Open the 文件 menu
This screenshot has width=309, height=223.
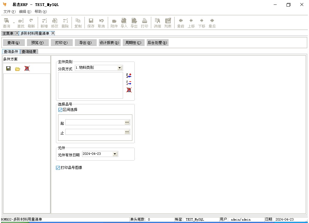point(9,12)
